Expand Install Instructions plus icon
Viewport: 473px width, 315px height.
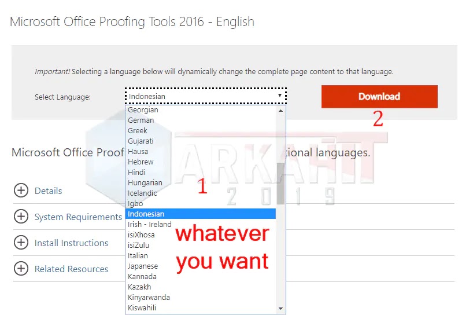coord(21,243)
